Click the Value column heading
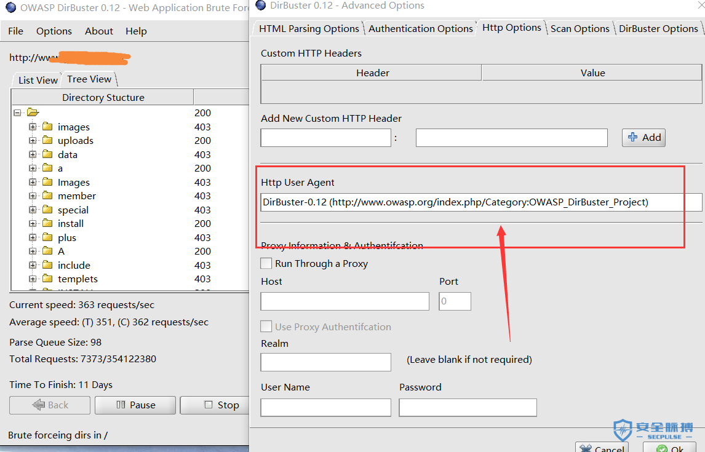Image resolution: width=705 pixels, height=452 pixels. click(592, 73)
